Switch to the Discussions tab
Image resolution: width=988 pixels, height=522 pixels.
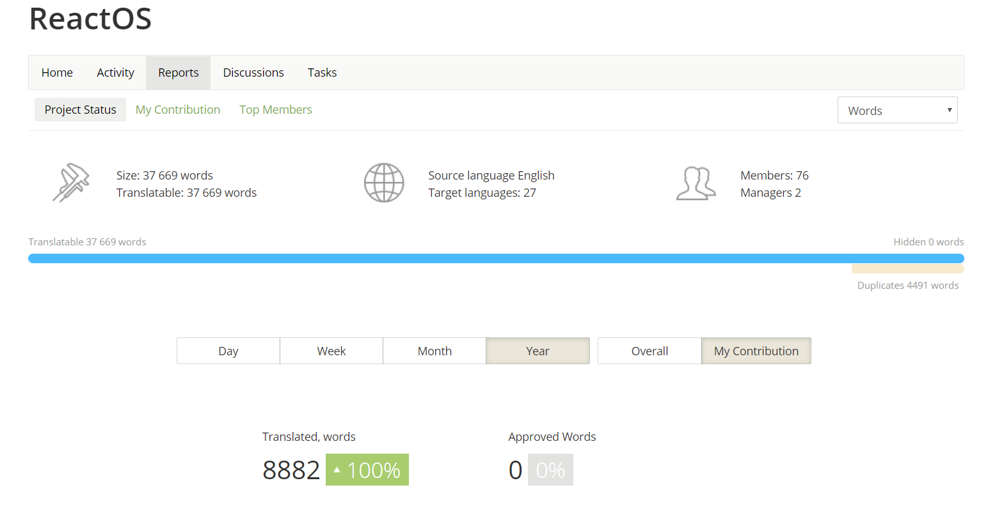(253, 73)
